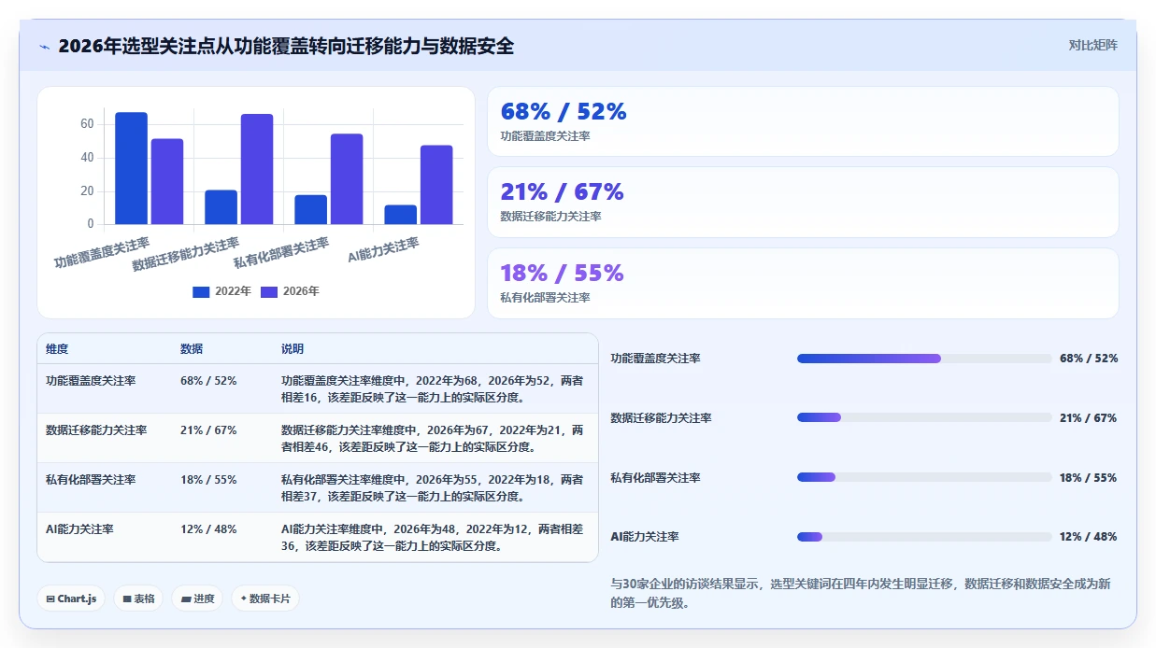1156x648 pixels.
Task: Click the lightning icon beside the title
Action: (x=44, y=47)
